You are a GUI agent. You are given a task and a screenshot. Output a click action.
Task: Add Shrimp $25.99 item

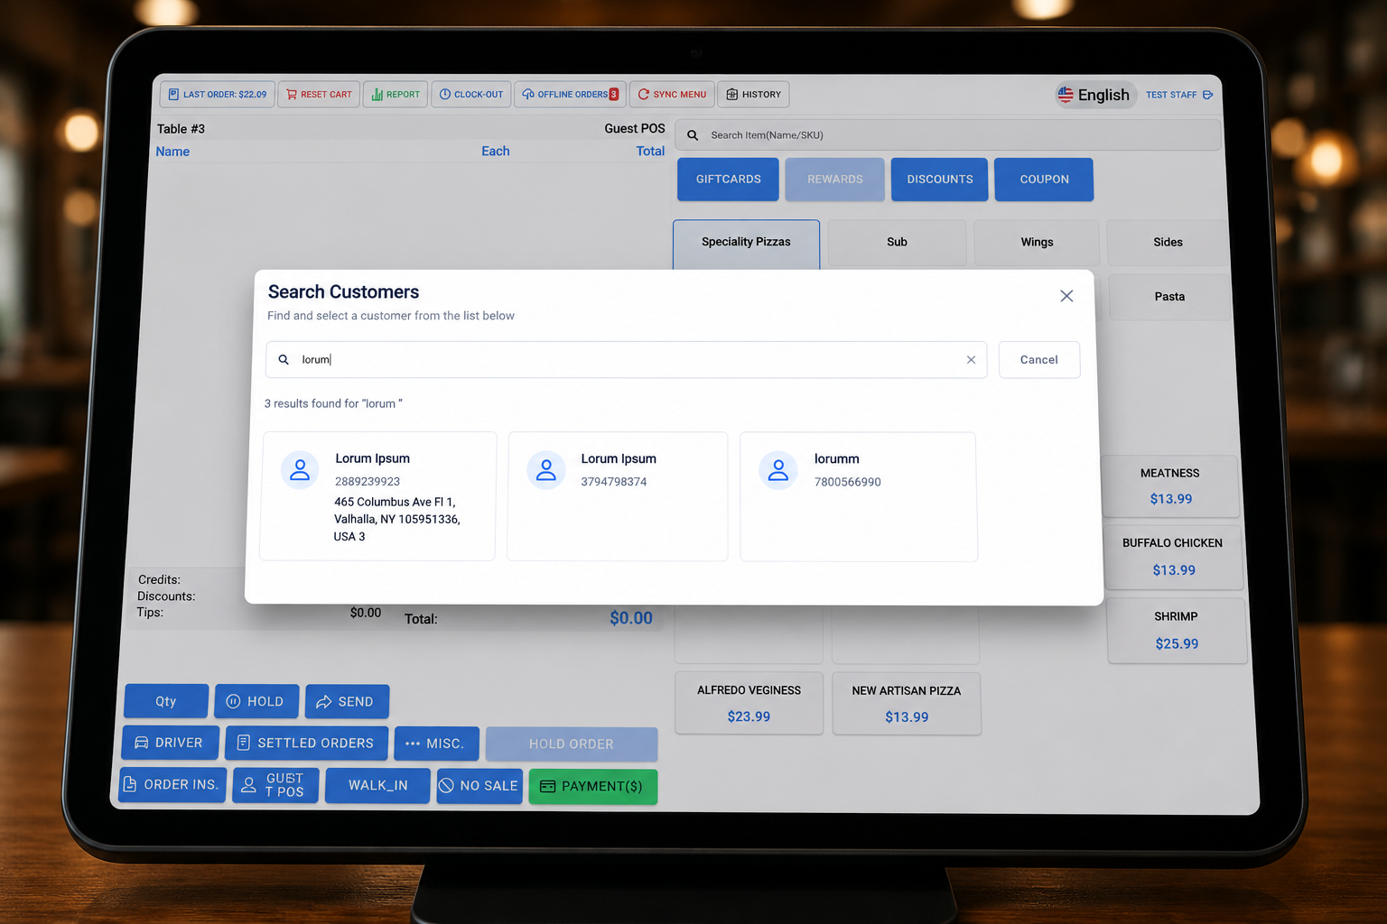1177,630
